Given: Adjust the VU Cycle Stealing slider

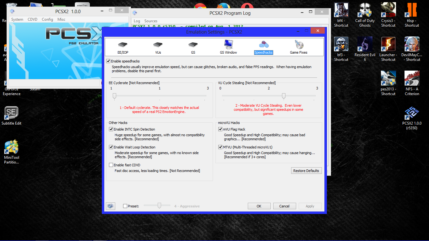Looking at the screenshot, I should (284, 96).
